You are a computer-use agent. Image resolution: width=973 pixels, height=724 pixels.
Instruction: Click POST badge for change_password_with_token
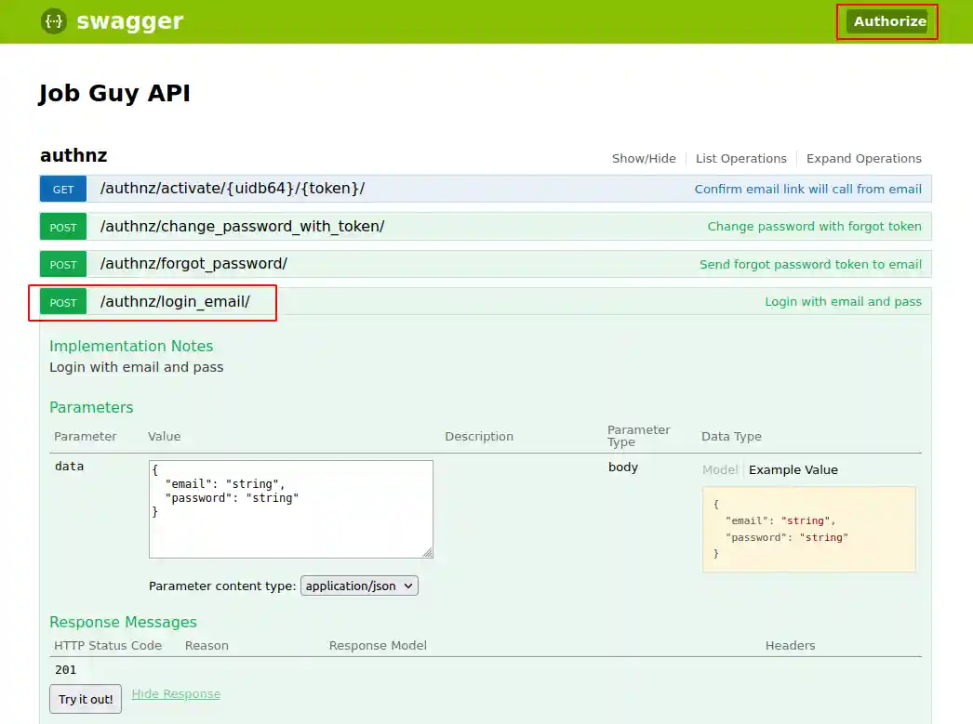pos(62,226)
